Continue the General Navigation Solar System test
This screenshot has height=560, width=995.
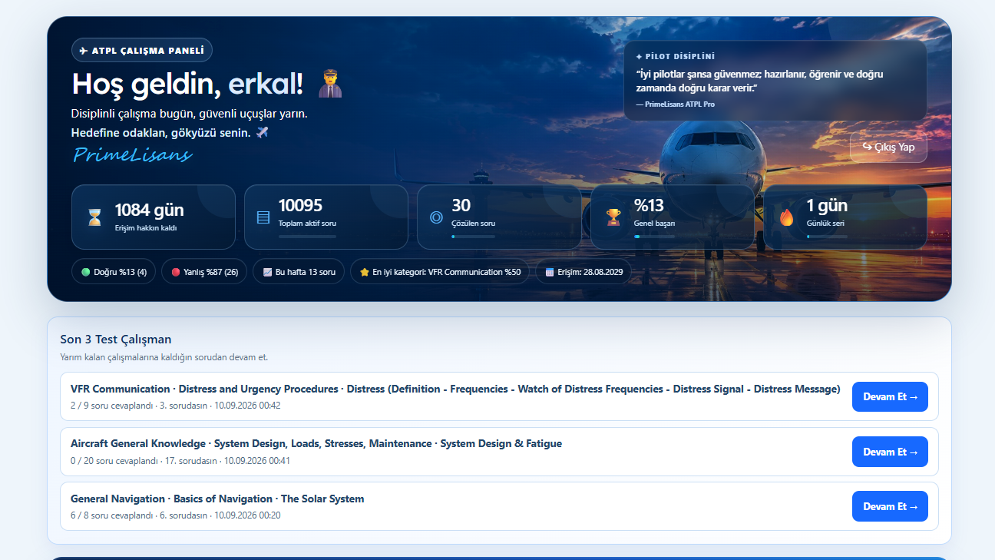coord(890,506)
